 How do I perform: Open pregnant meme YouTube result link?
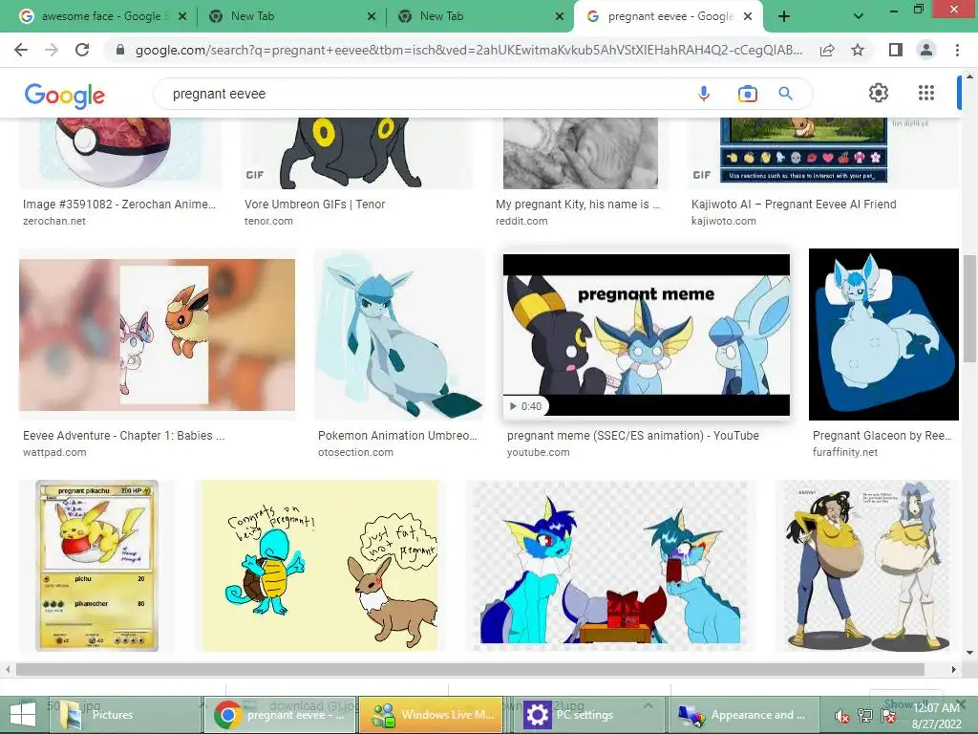click(632, 436)
